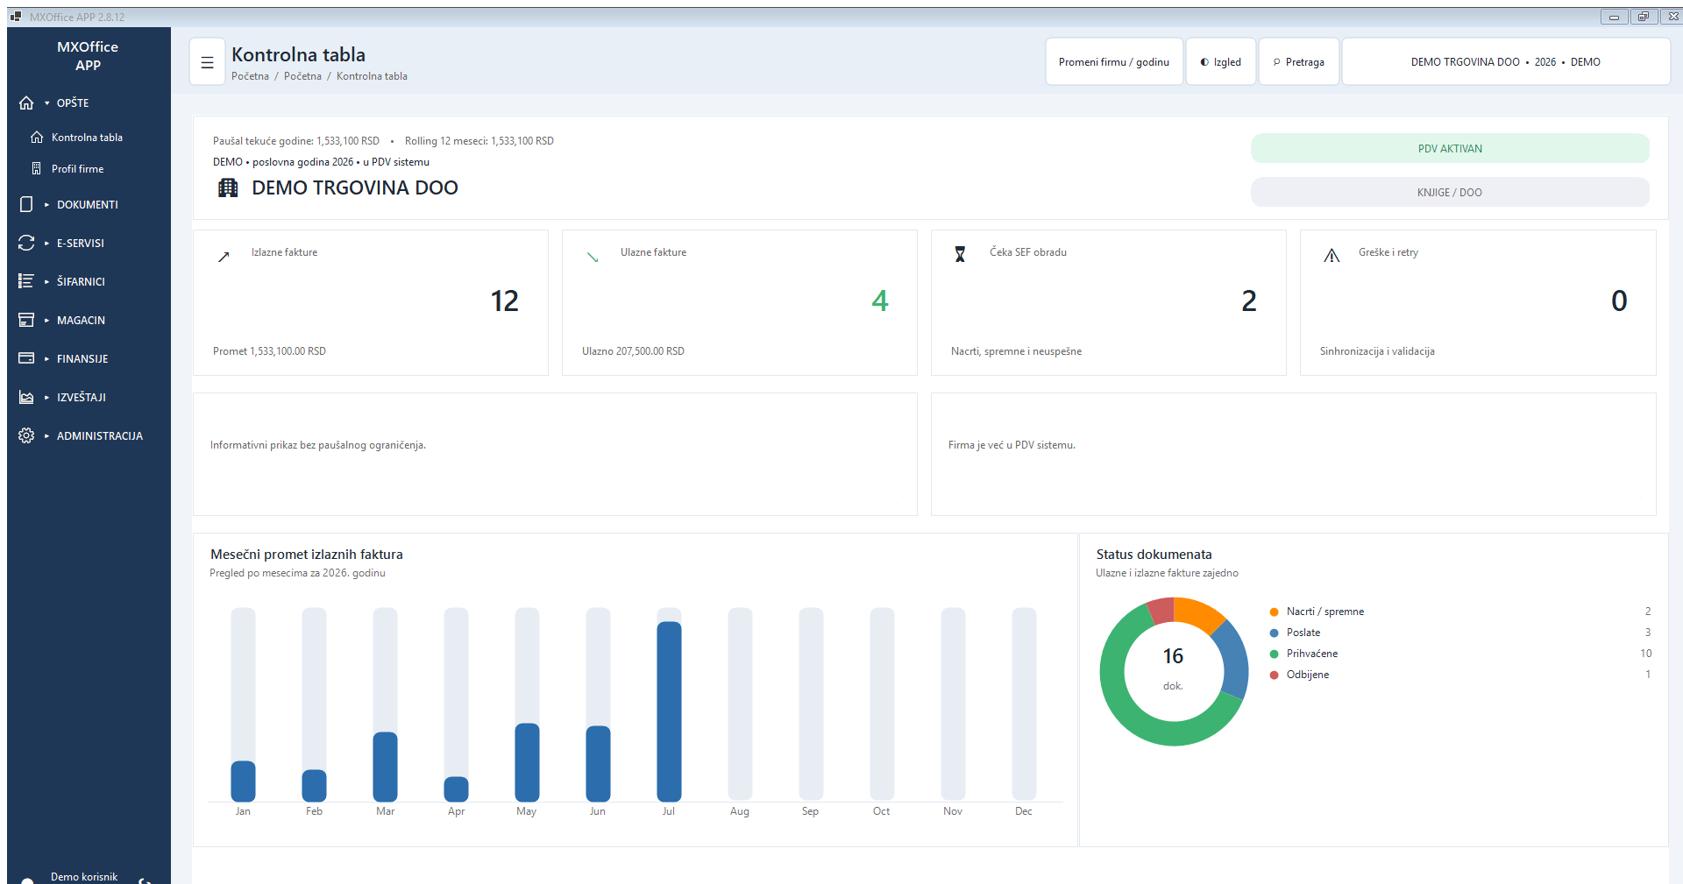Click the IZVEŠTAJI chart icon

[26, 397]
